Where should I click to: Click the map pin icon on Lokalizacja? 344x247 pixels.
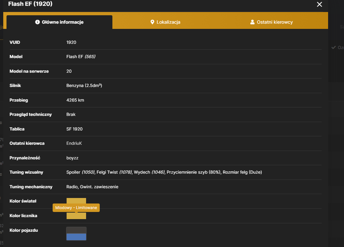[x=152, y=22]
